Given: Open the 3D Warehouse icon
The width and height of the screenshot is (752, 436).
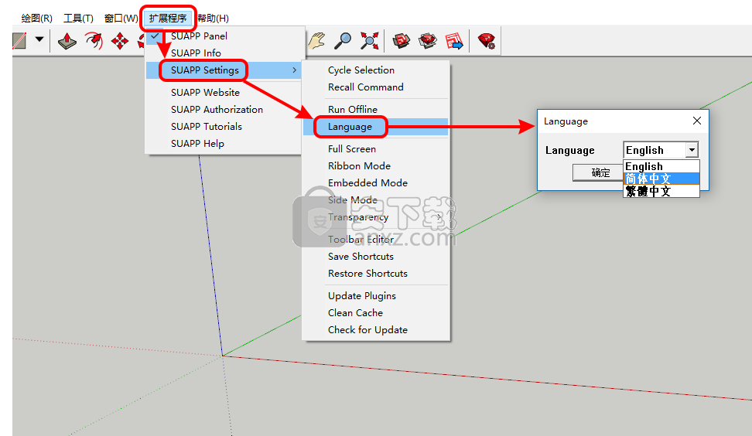Looking at the screenshot, I should pyautogui.click(x=401, y=41).
